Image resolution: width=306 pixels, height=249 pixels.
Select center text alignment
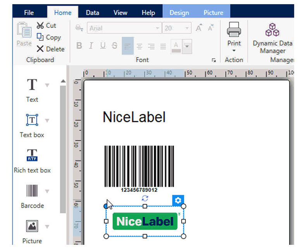[x=139, y=46]
